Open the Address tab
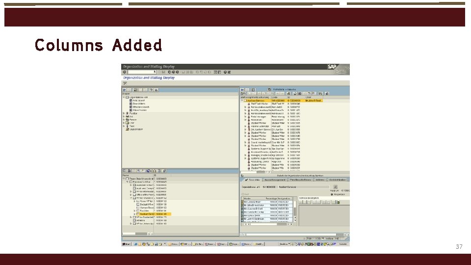 pyautogui.click(x=320, y=180)
